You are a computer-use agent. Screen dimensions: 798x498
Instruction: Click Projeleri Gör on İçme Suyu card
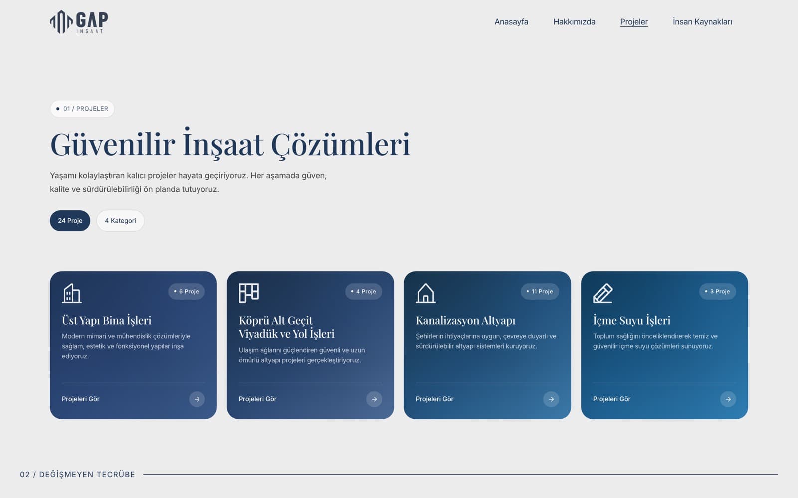[x=612, y=399]
